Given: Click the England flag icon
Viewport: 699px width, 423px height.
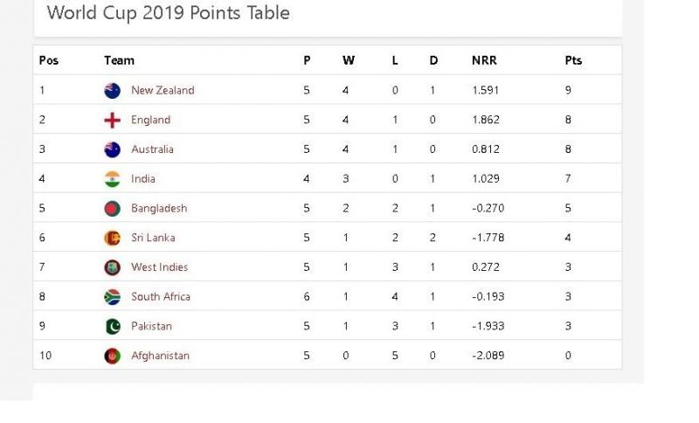Looking at the screenshot, I should pos(112,120).
